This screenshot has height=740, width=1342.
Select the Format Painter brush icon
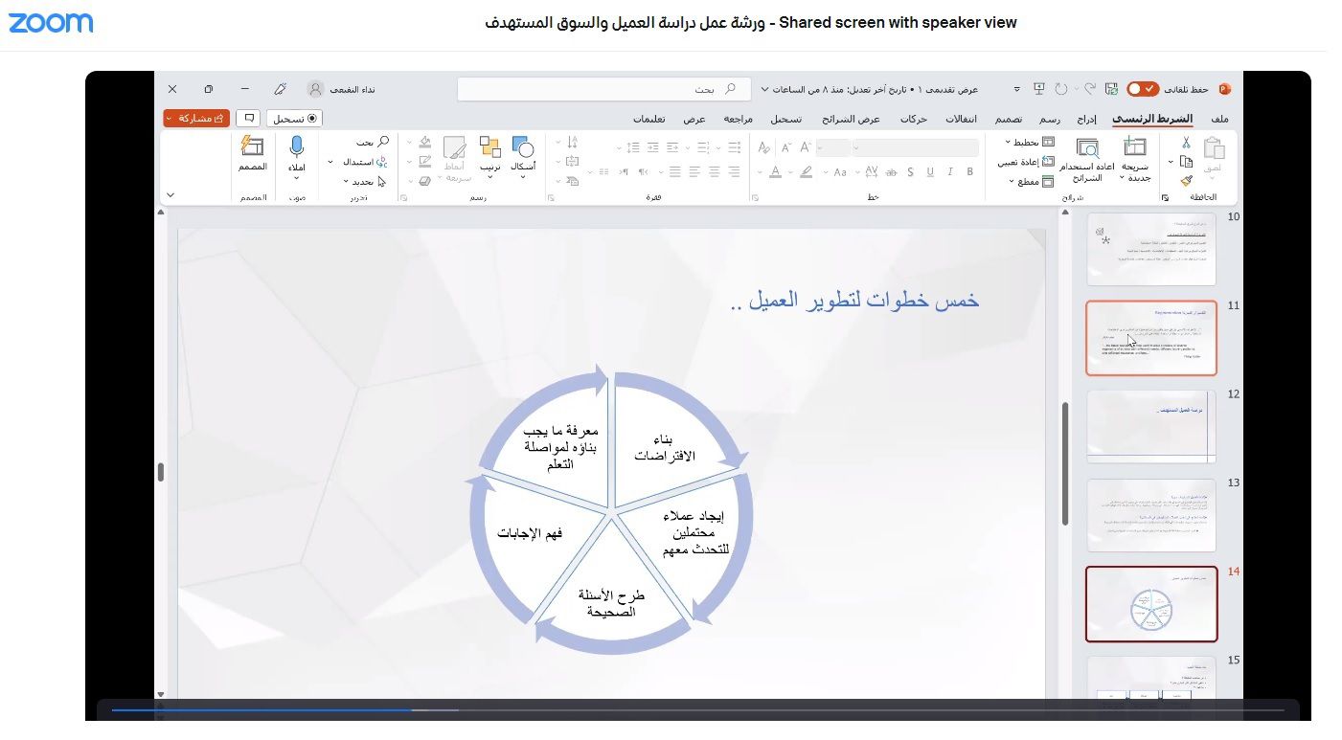tap(1187, 180)
